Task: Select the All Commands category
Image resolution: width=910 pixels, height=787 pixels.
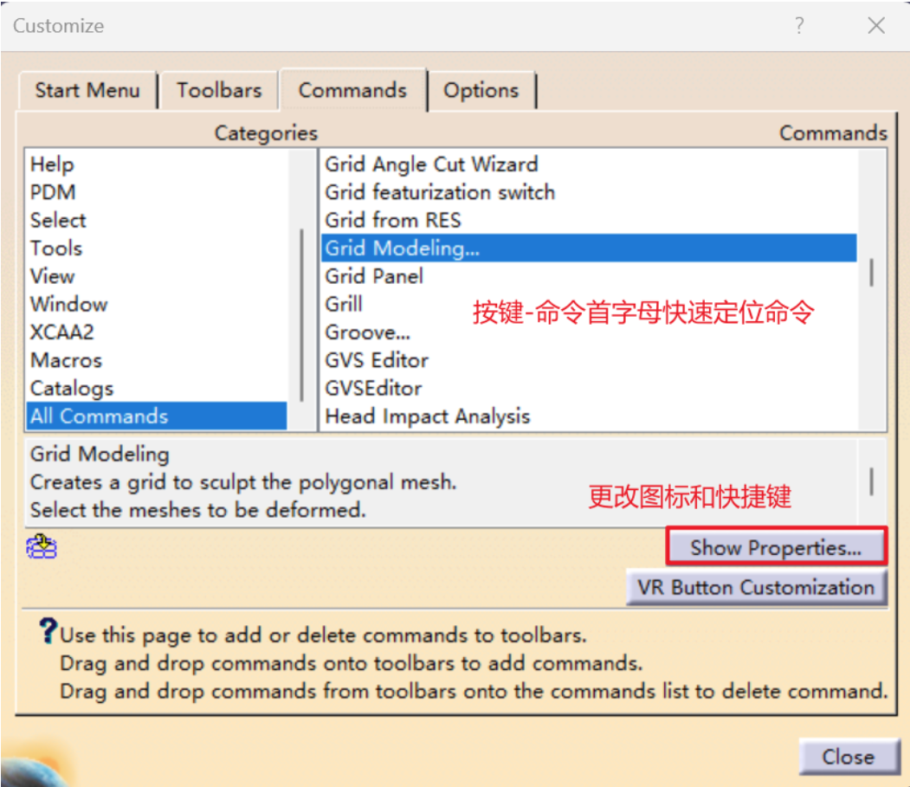Action: click(157, 416)
